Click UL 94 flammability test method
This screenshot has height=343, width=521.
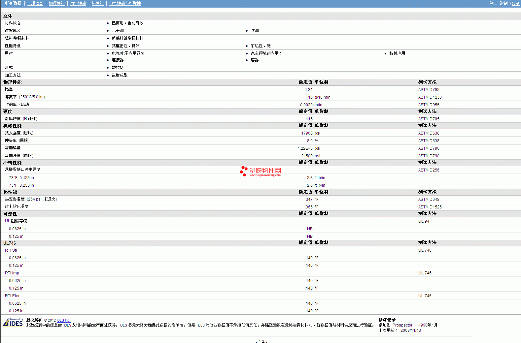tap(424, 221)
